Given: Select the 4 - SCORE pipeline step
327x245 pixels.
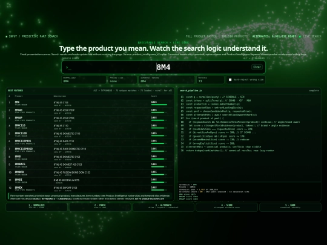Looking at the screenshot, I should click(x=227, y=207).
